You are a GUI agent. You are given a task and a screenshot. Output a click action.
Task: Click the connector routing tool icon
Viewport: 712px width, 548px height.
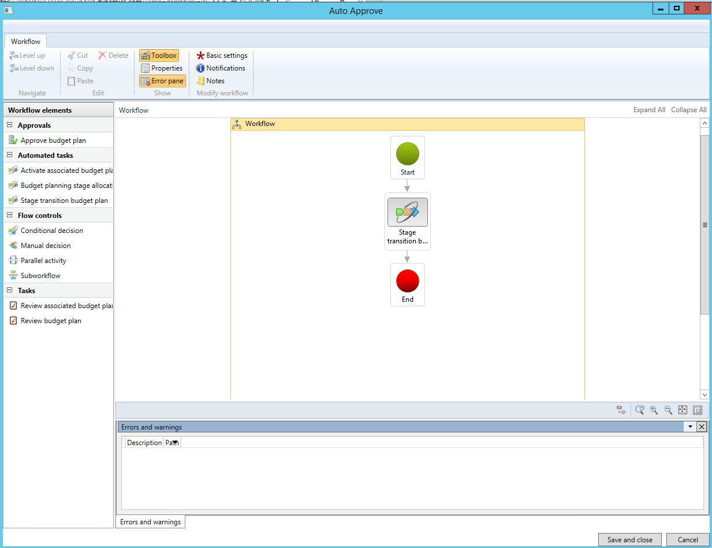coord(621,410)
